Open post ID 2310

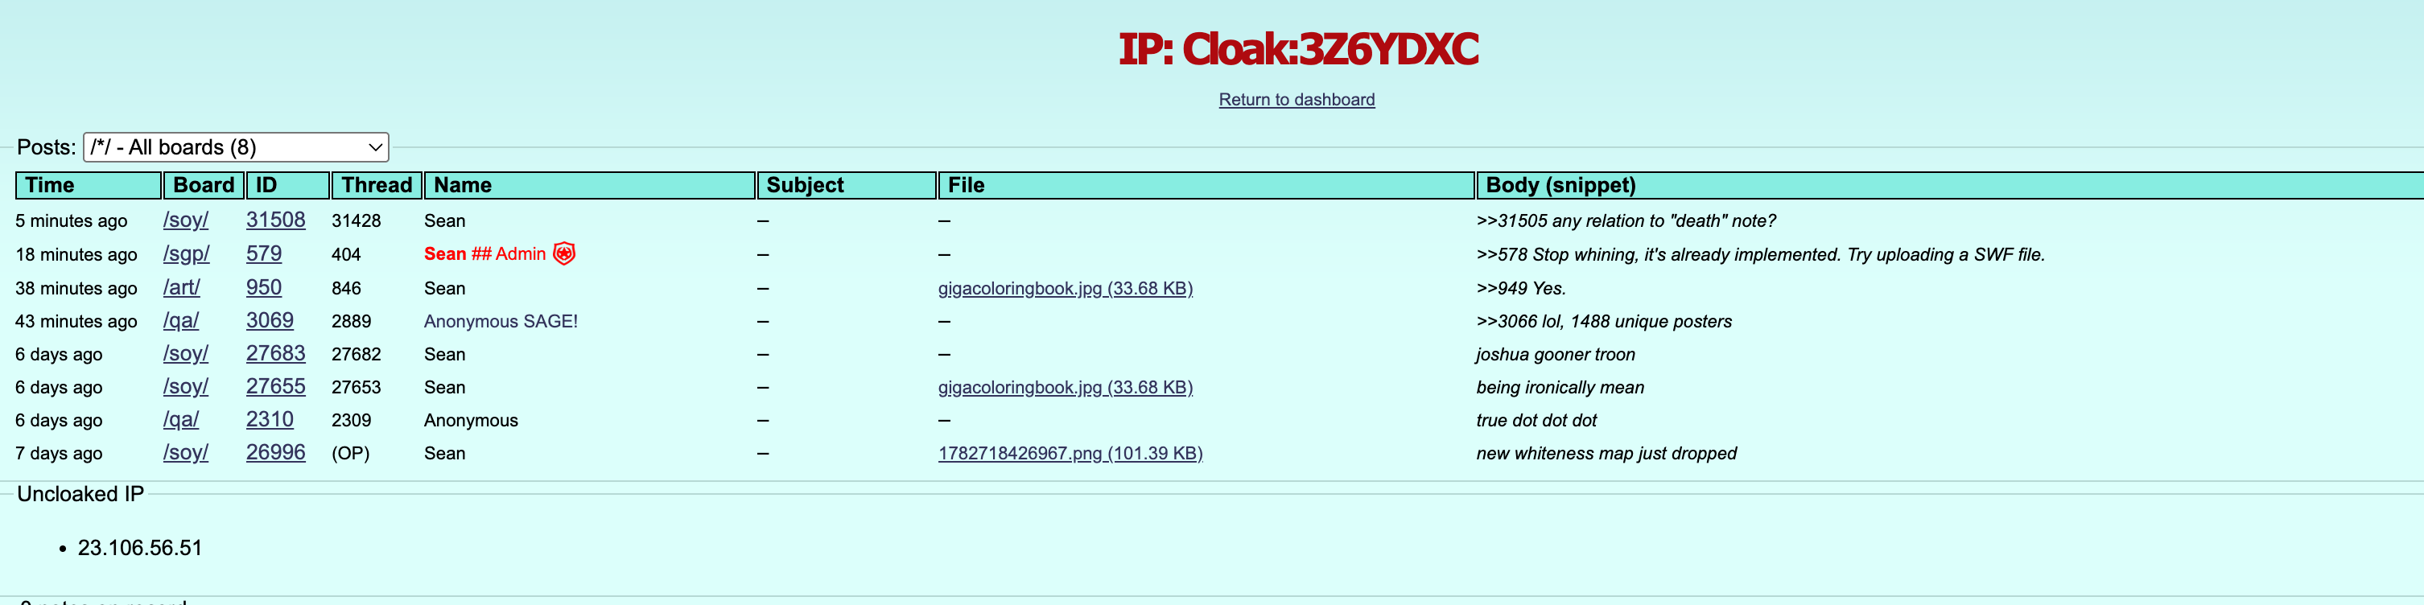point(270,420)
